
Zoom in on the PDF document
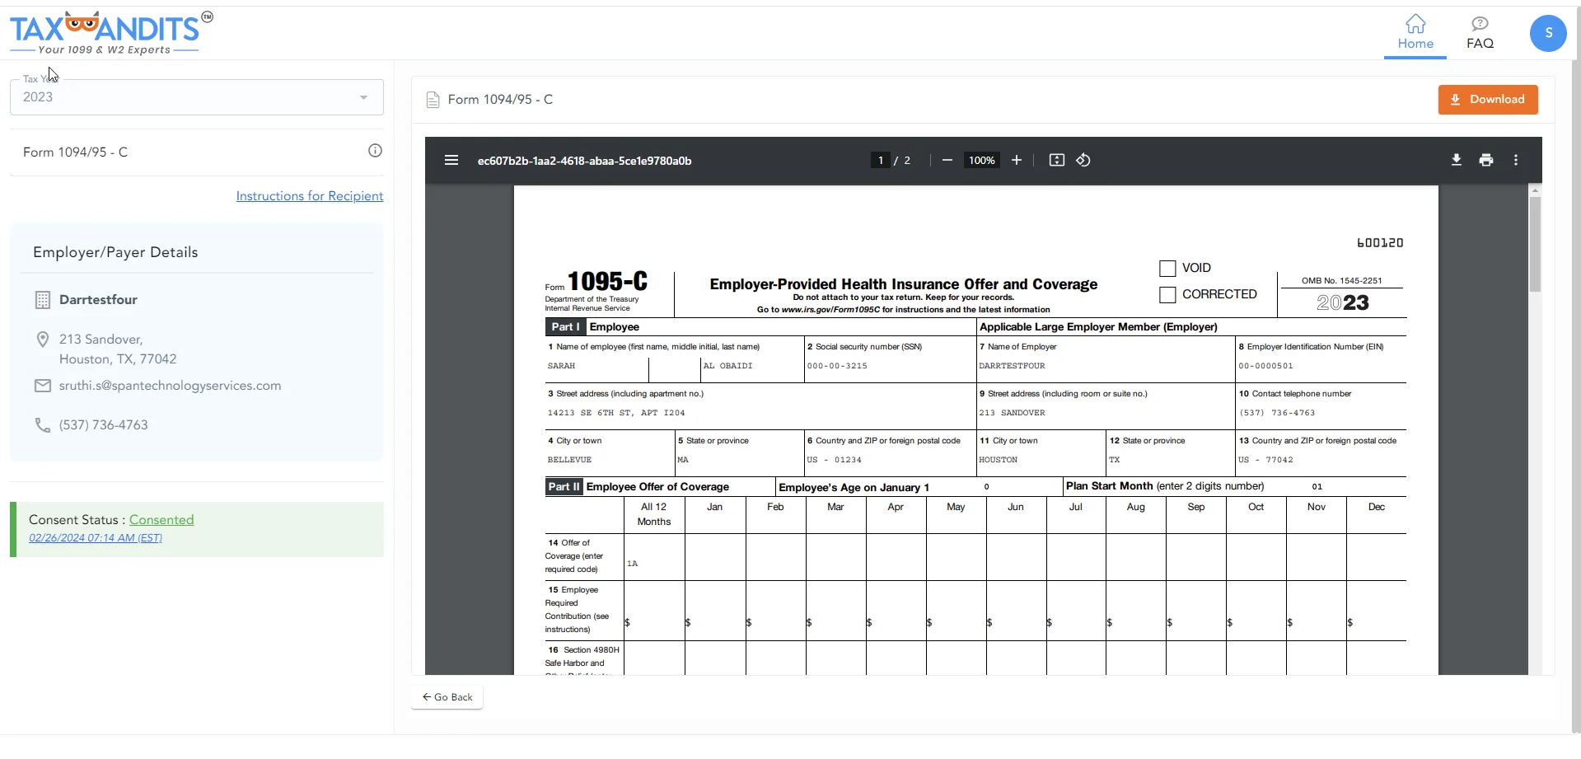point(1016,160)
